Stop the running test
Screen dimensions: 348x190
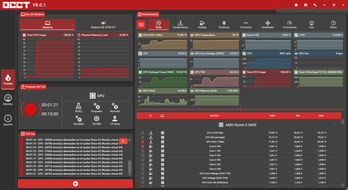pyautogui.click(x=76, y=184)
